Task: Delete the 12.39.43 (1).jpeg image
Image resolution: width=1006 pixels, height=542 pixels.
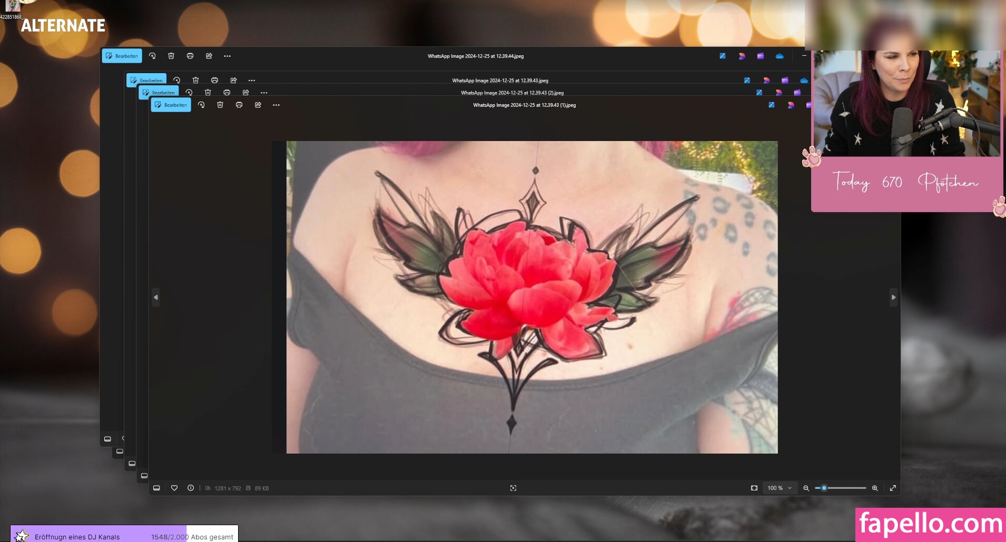Action: coord(220,105)
